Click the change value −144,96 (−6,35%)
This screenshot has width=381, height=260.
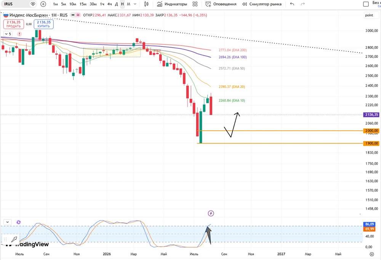193,15
